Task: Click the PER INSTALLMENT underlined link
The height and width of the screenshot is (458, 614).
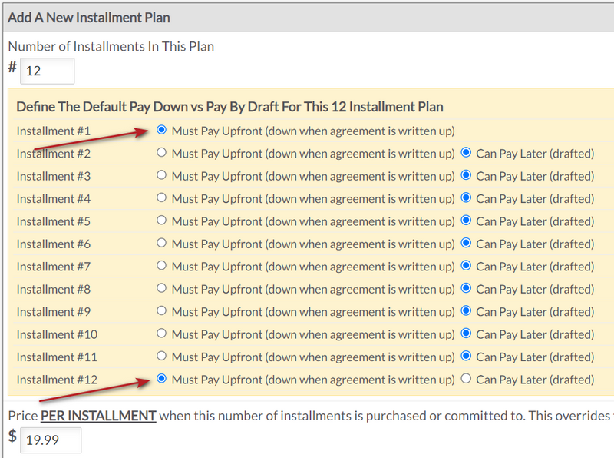Action: pos(98,415)
